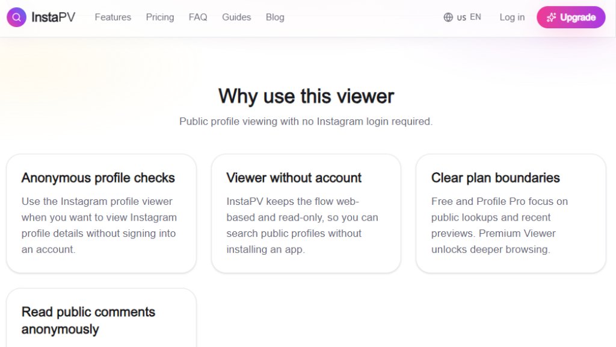Click the InstaPV magnifier logo icon
This screenshot has height=347, width=616.
[16, 17]
